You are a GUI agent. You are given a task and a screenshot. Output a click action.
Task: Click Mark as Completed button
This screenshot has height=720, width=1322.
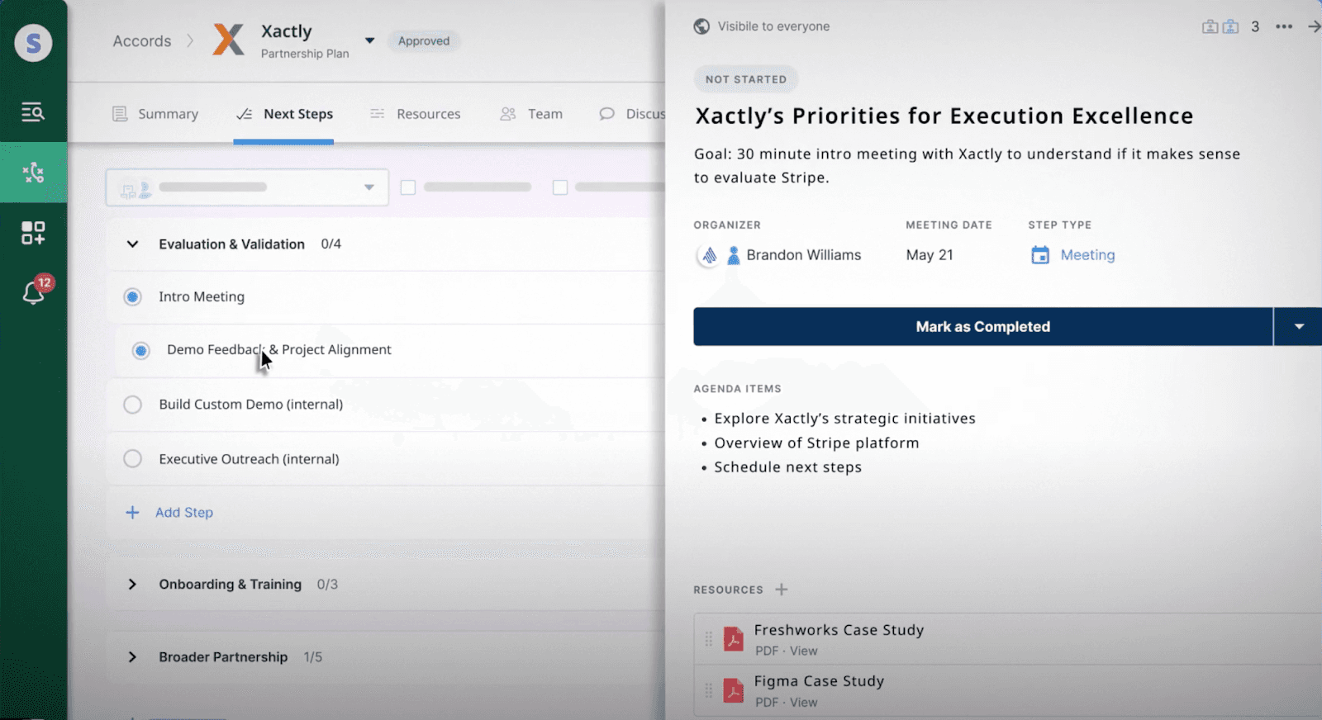(982, 327)
